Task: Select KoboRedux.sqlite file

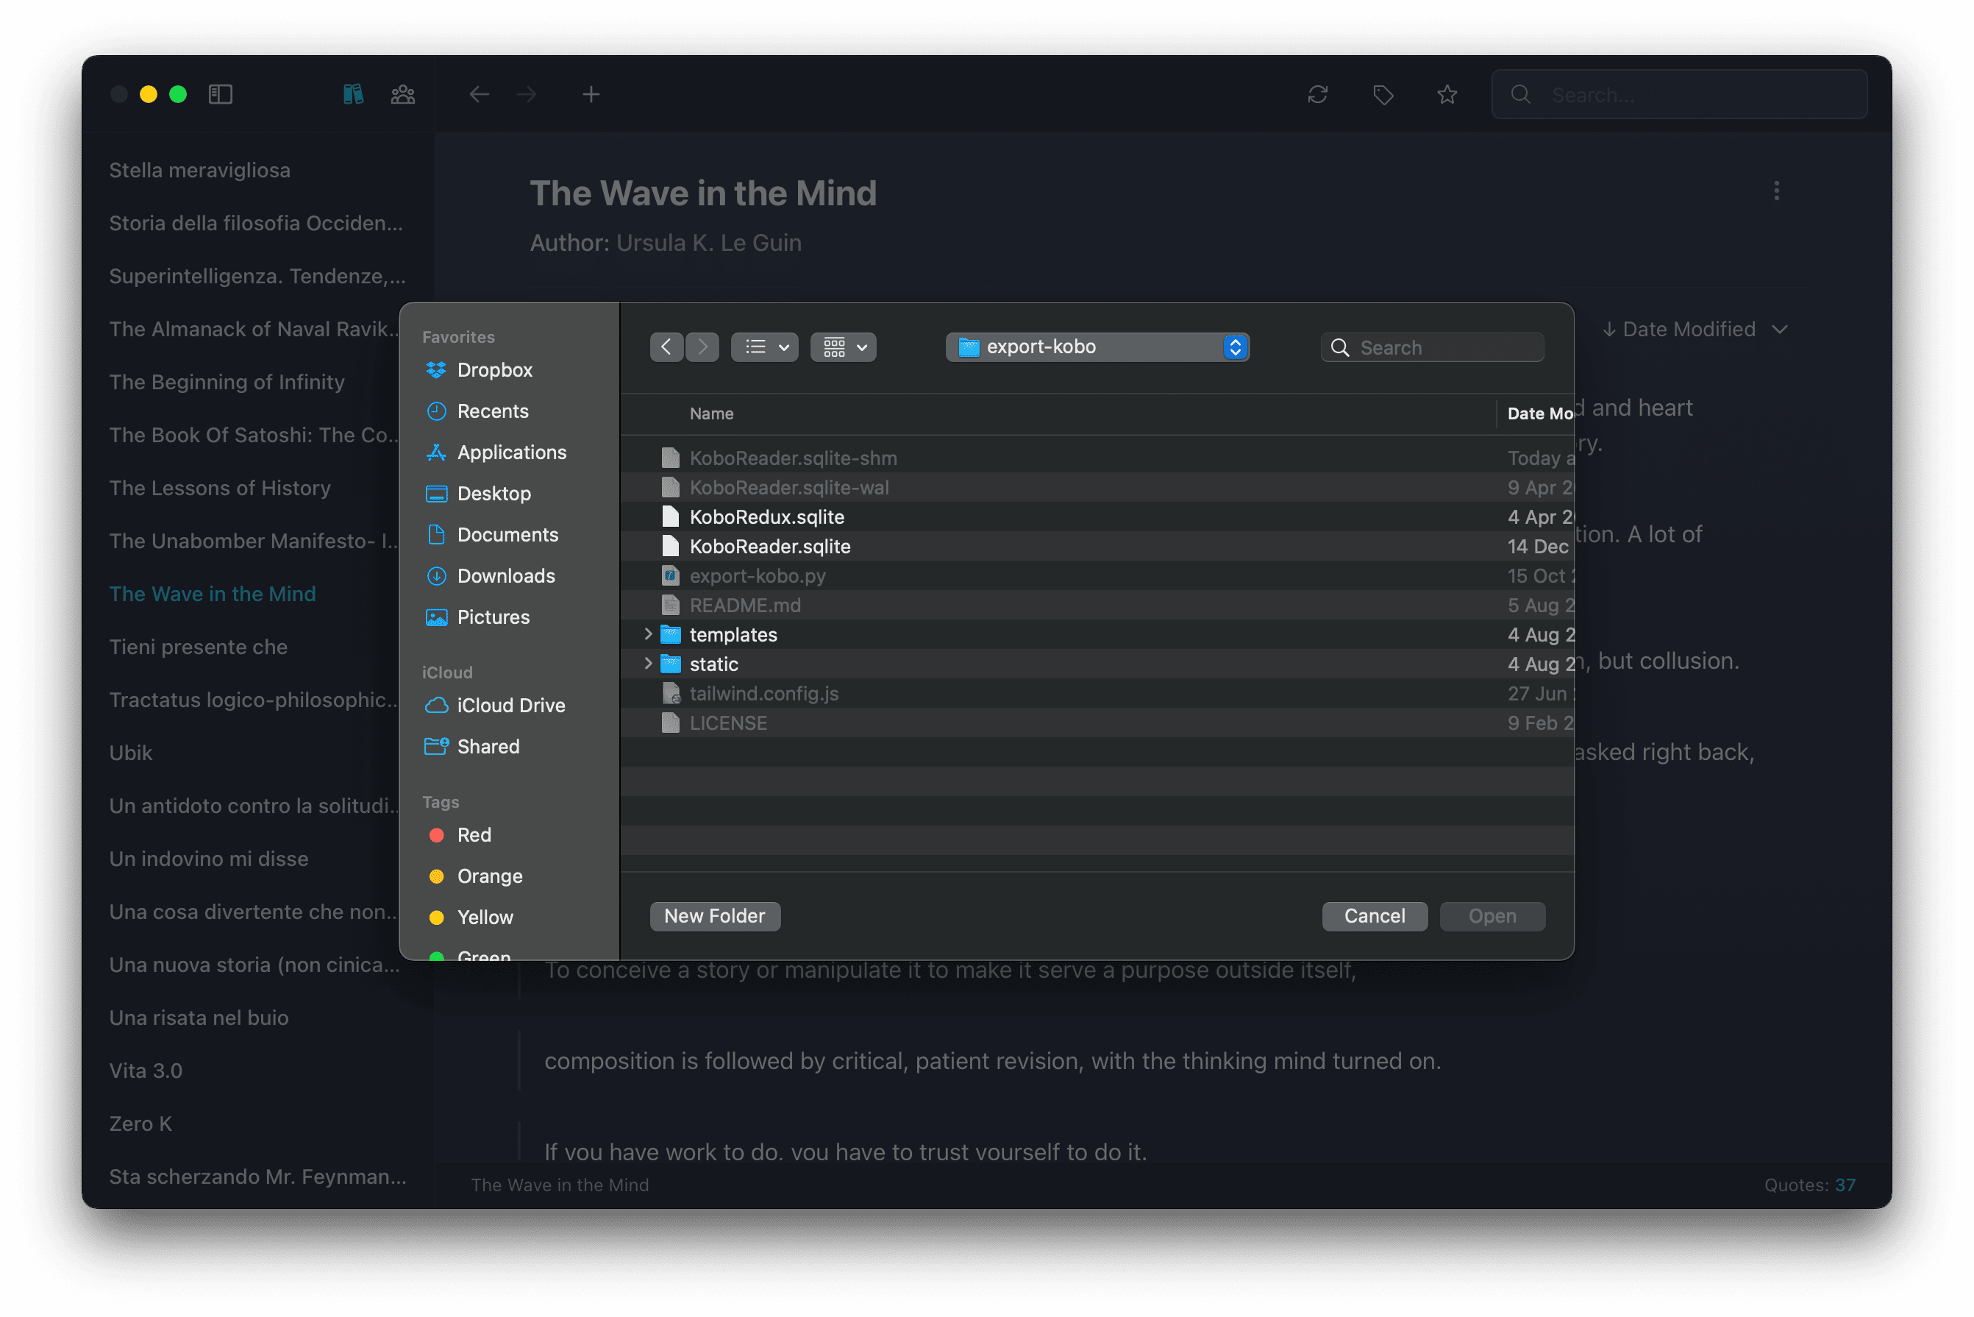Action: pyautogui.click(x=1097, y=516)
